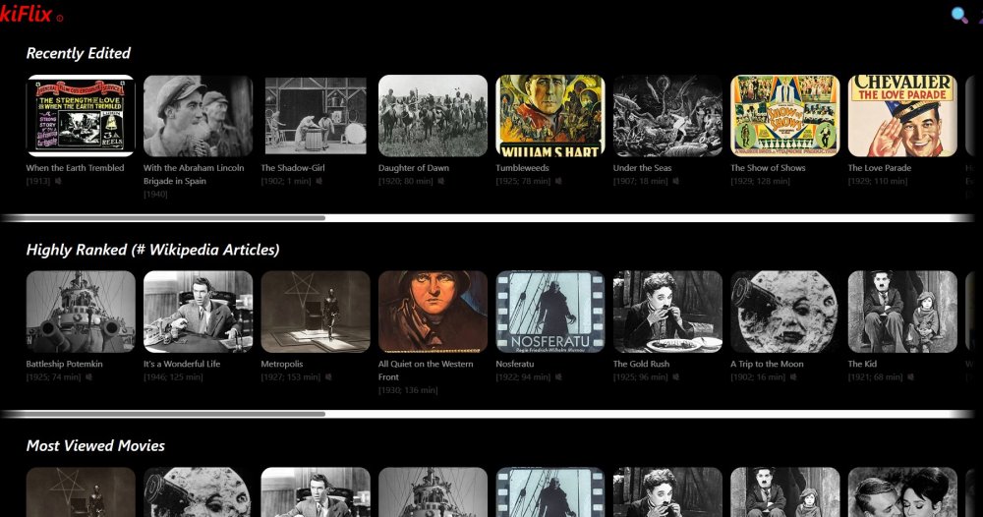Viewport: 983px width, 517px height.
Task: Open the Most Viewed Movies heading
Action: (95, 445)
